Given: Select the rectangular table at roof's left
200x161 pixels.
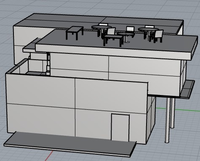Looking at the screenshot, I should (75, 33).
